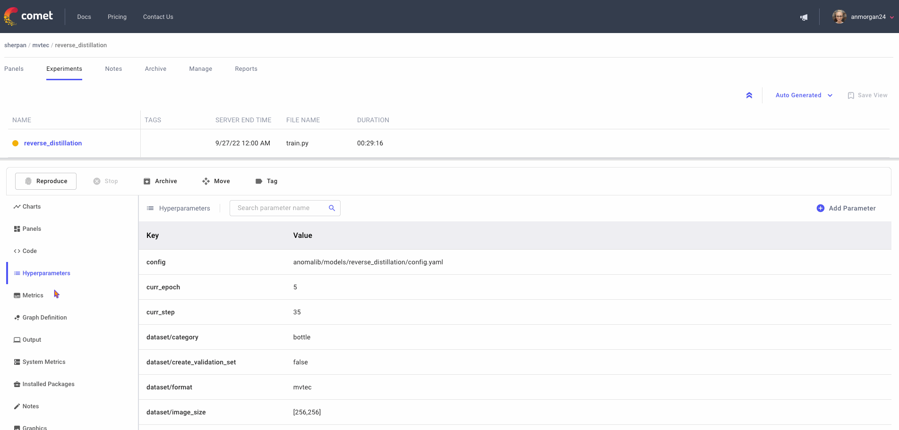Click the orange status dot of reverse_distillation
899x430 pixels.
(15, 143)
